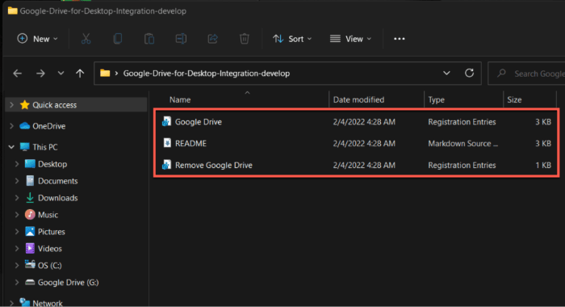Click the Documents folder icon
Screen dimensions: 565x307
click(30, 181)
